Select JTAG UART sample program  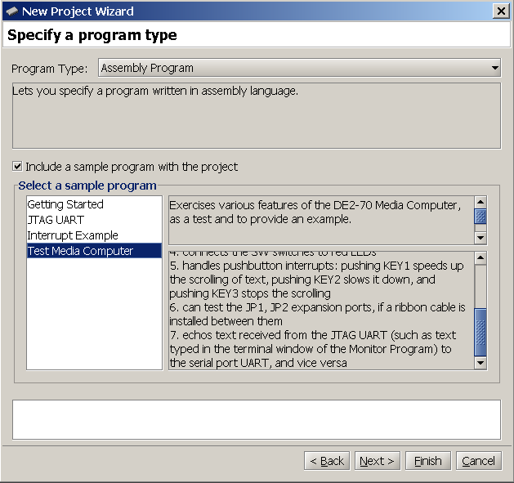pyautogui.click(x=56, y=220)
